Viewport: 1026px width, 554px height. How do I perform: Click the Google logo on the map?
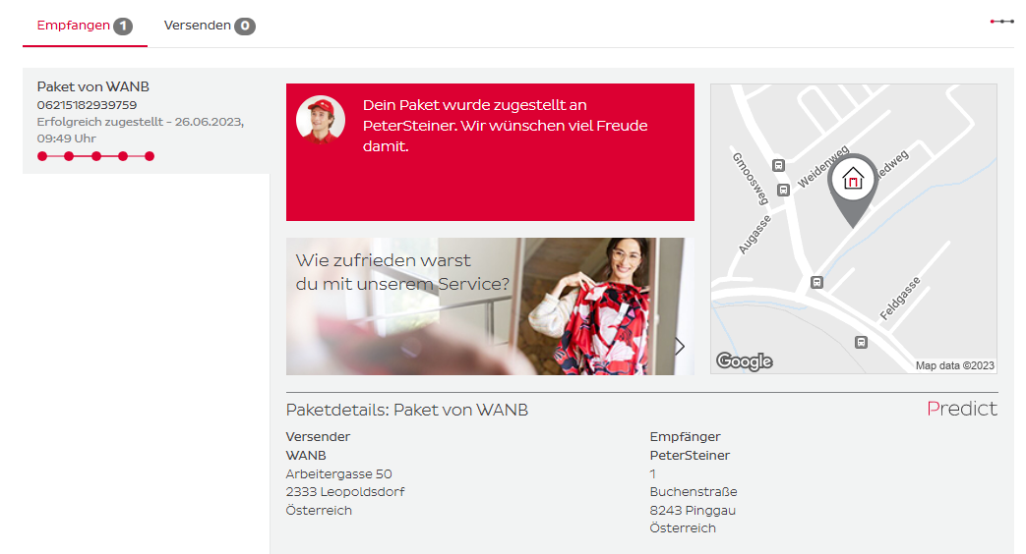pyautogui.click(x=745, y=360)
